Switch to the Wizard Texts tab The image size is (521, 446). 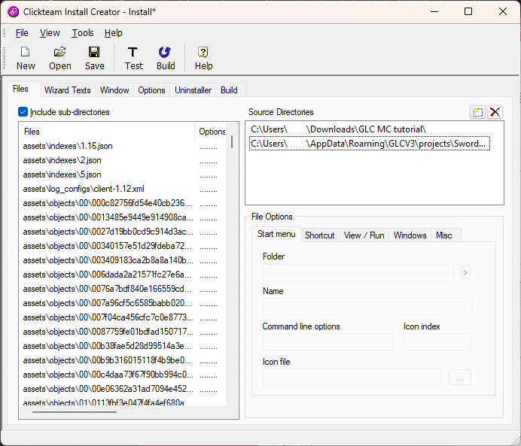coord(68,90)
